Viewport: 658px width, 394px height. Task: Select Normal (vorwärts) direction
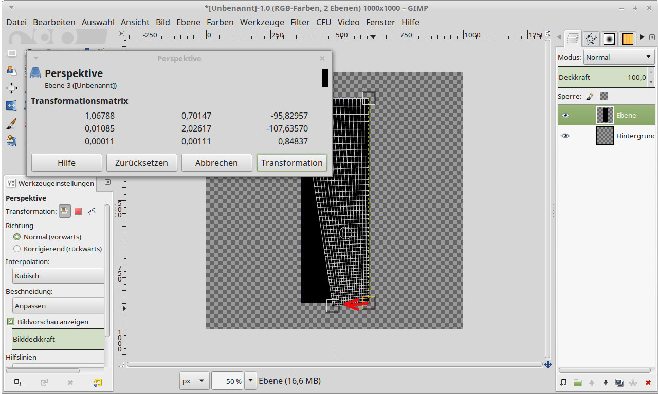[x=17, y=237]
